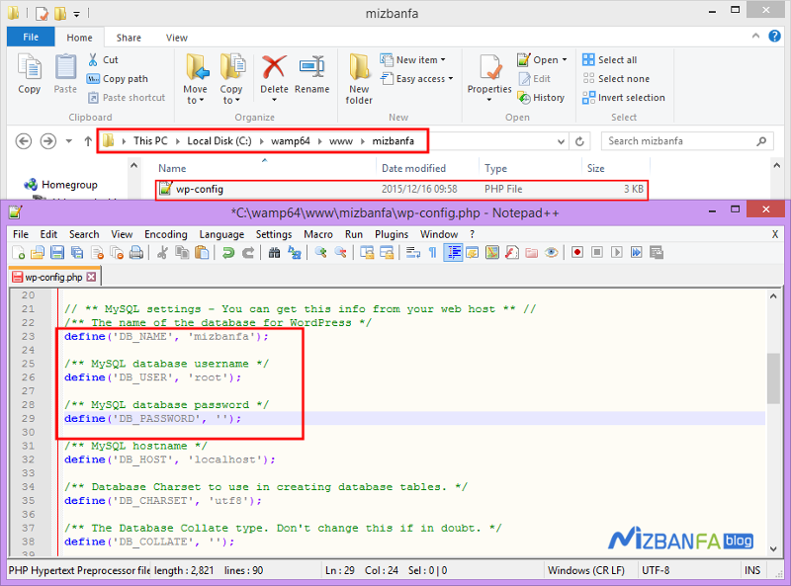Click the Save All icon in Notepad++
Viewport: 791px width, 586px height.
77,252
